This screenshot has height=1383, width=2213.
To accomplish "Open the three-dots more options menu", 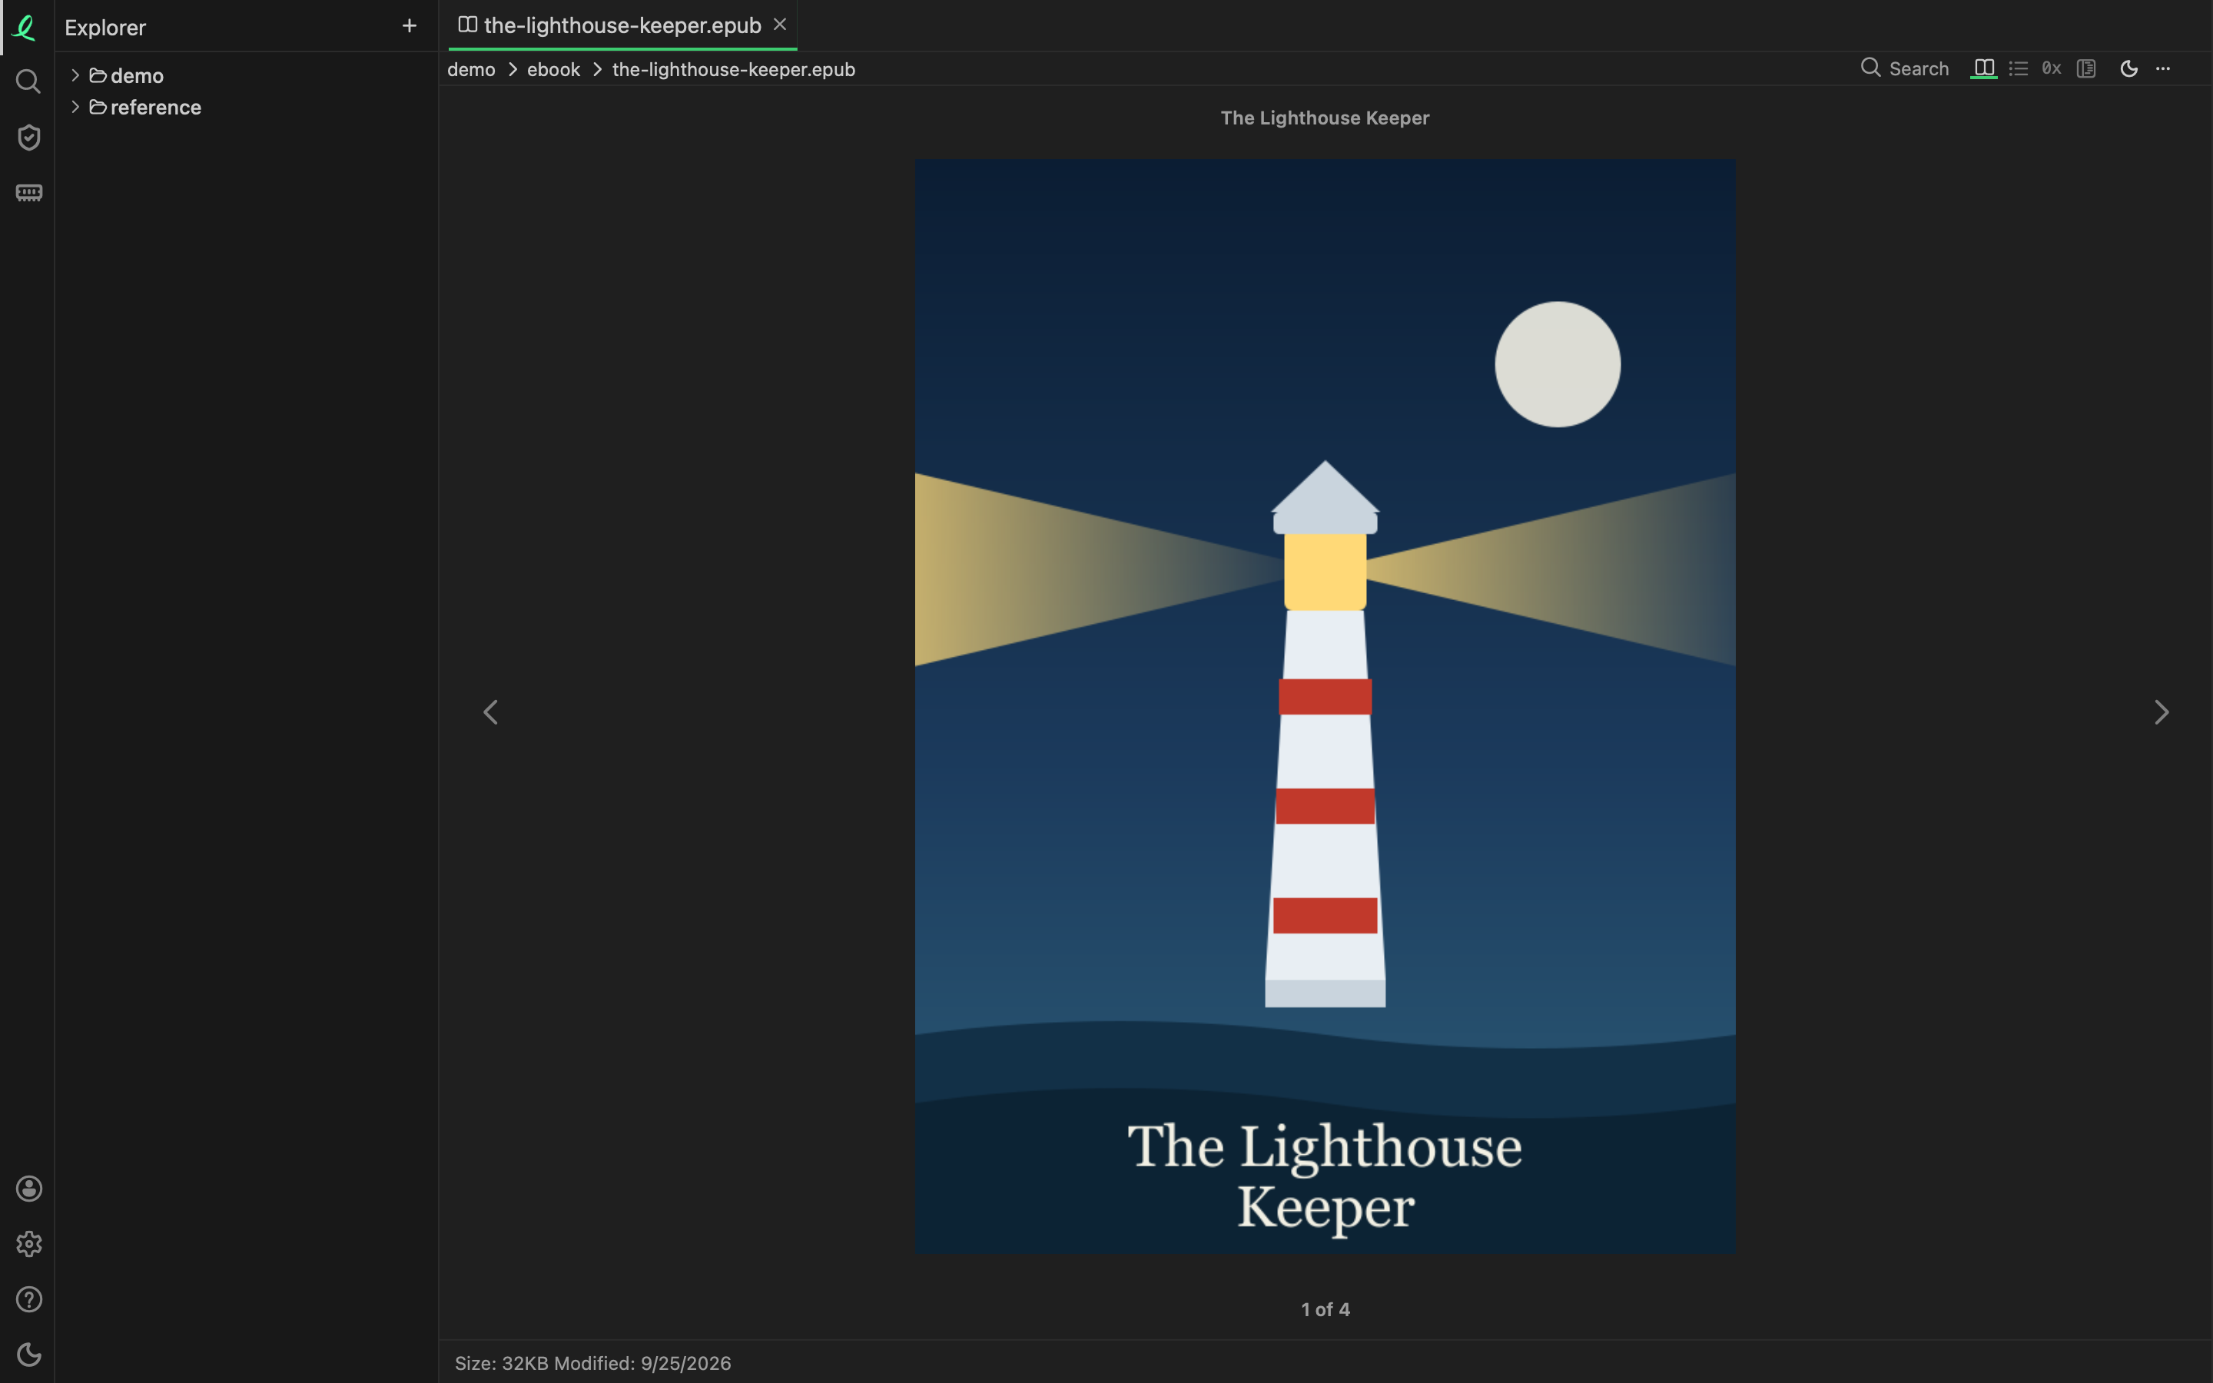I will [x=2163, y=68].
